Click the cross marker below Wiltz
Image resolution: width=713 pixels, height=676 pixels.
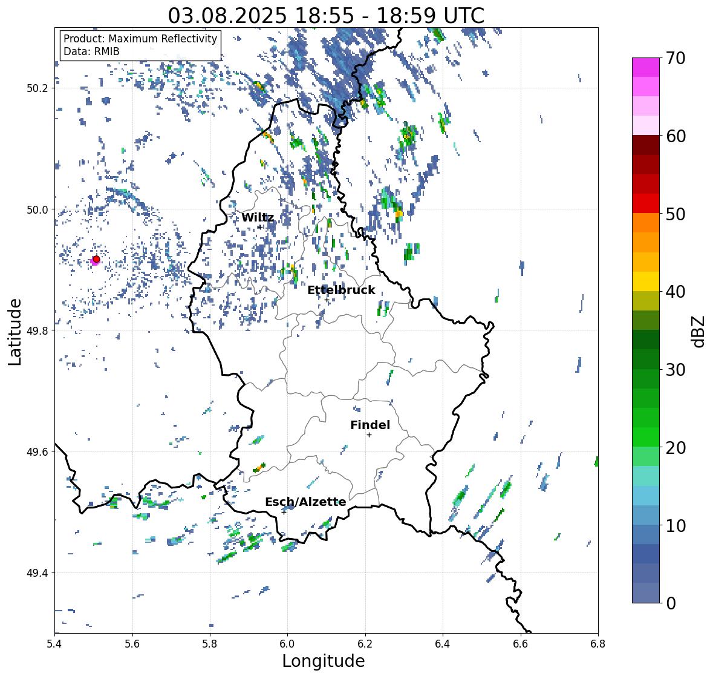tap(260, 226)
